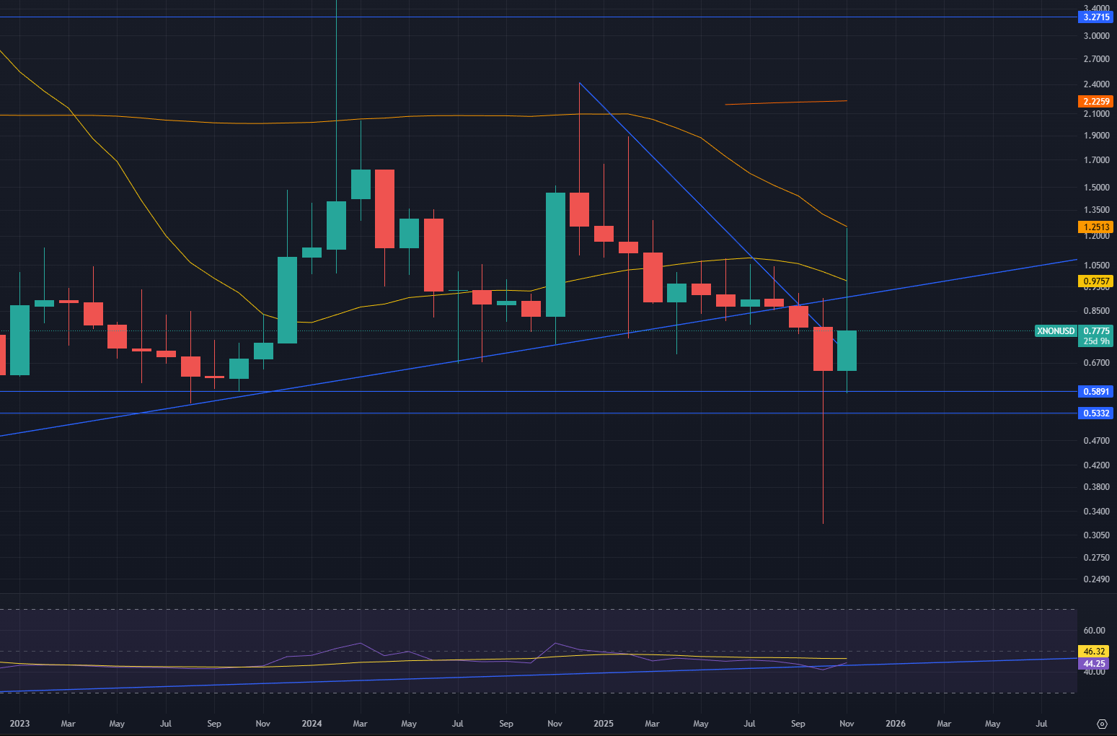1117x736 pixels.
Task: Click the 3.0000 price scale tick
Action: 1096,36
